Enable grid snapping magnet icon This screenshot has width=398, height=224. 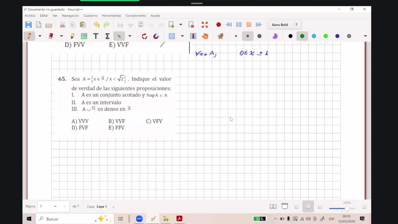pyautogui.click(x=156, y=36)
